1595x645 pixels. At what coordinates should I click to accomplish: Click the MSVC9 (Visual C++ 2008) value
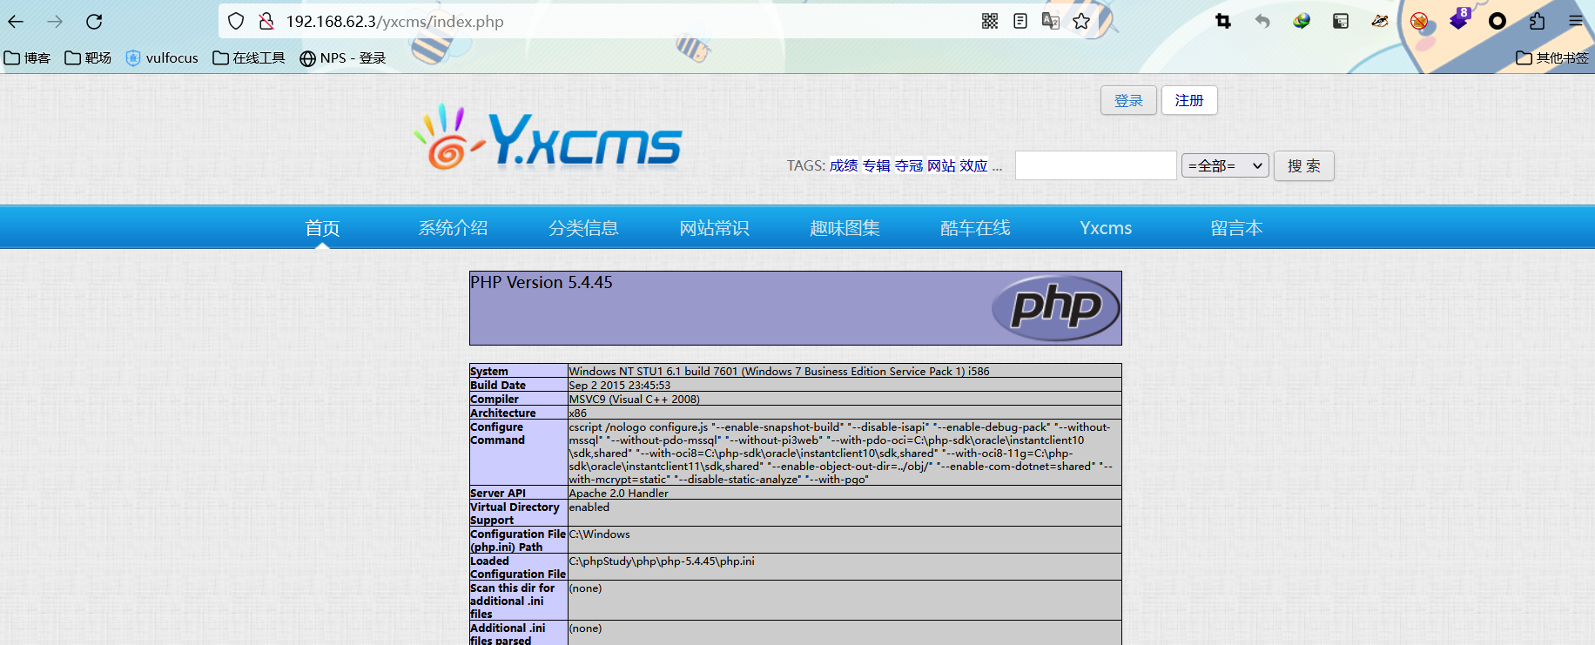tap(635, 399)
